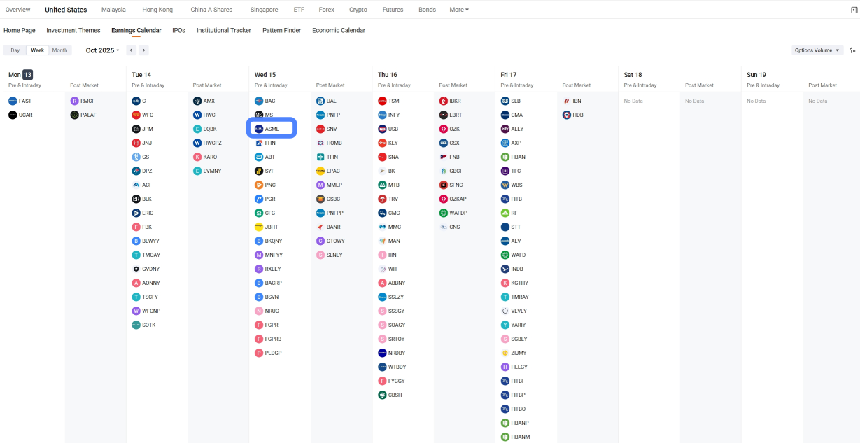Open the BLK ticker link
The width and height of the screenshot is (860, 443).
pos(147,199)
